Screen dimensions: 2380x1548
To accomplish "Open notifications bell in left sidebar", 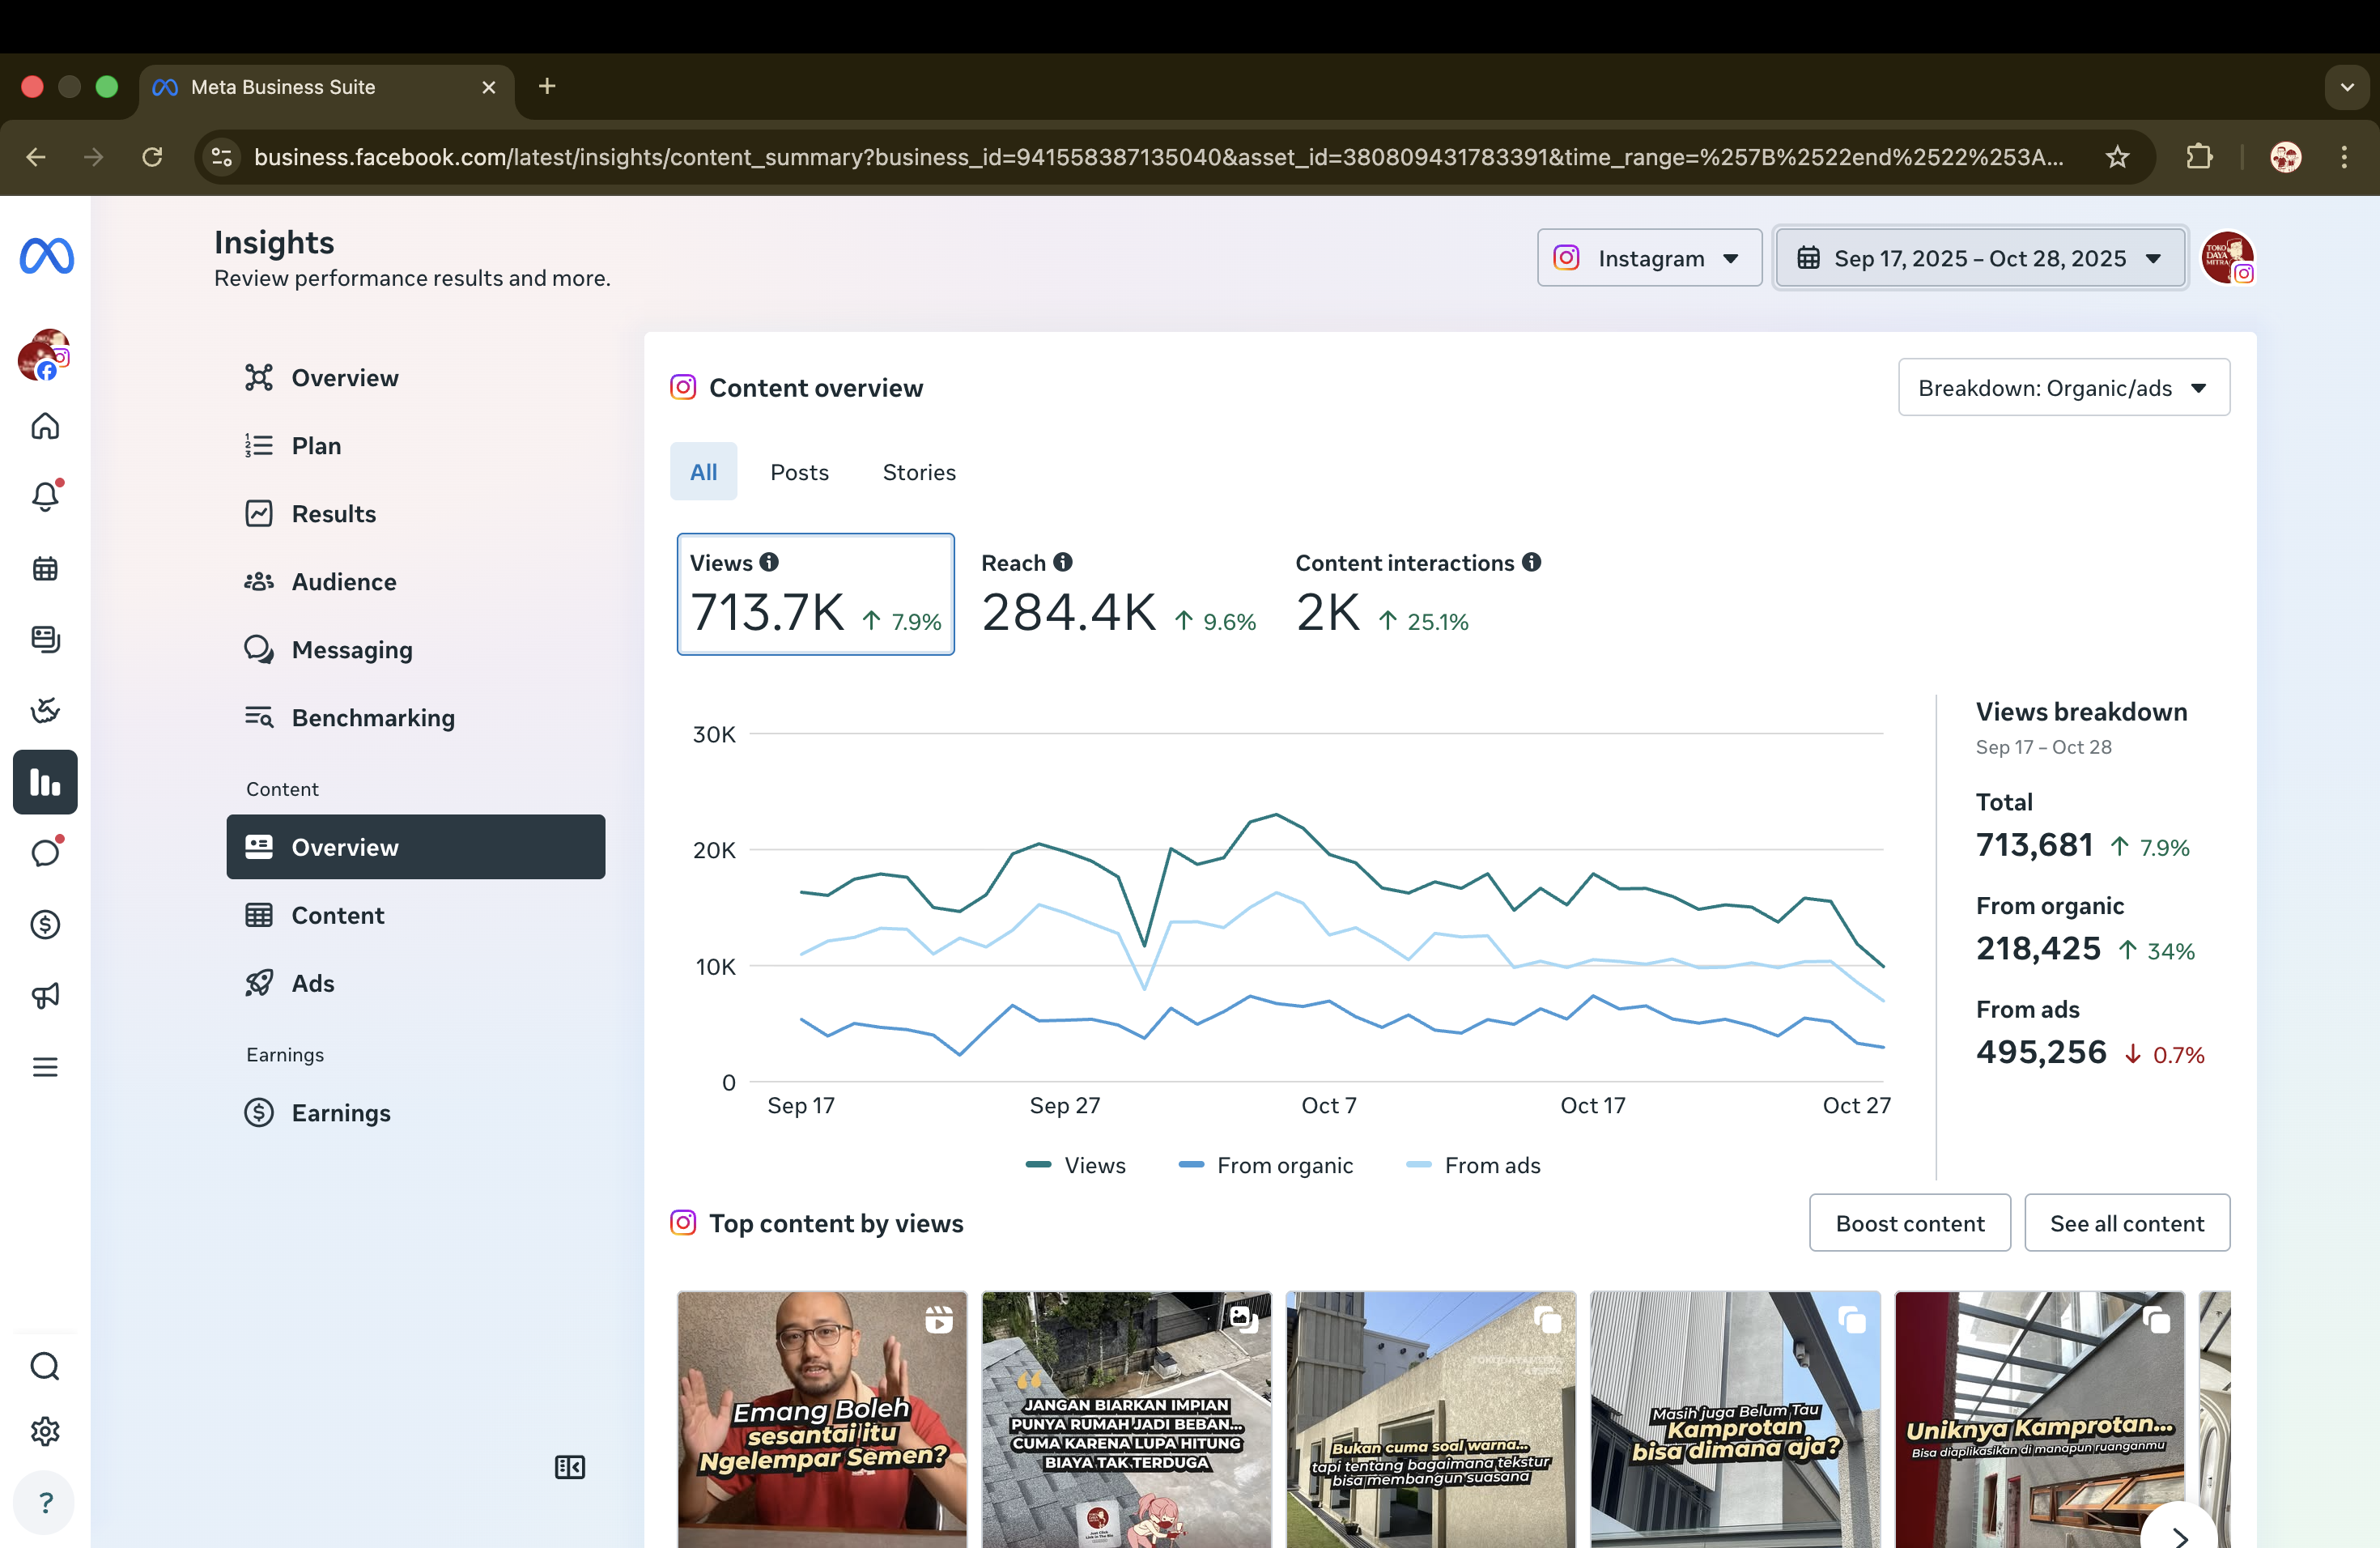I will point(45,497).
